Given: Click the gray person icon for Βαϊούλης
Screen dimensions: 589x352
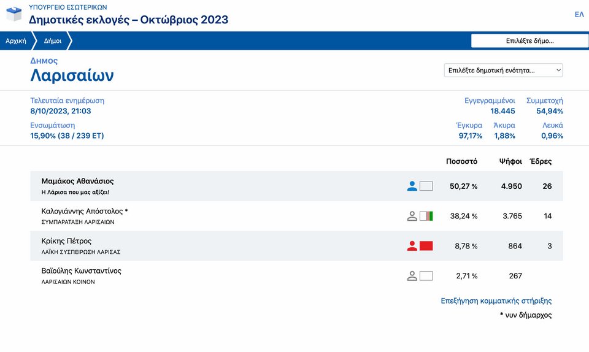Looking at the screenshot, I should tap(412, 276).
